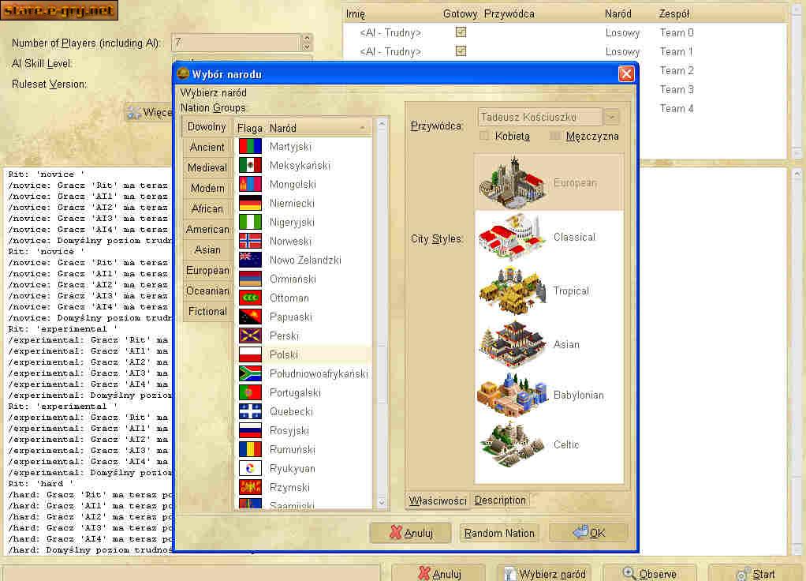Choose the Asian city style thumbnail
Screen dimensions: 806x581
click(x=513, y=344)
